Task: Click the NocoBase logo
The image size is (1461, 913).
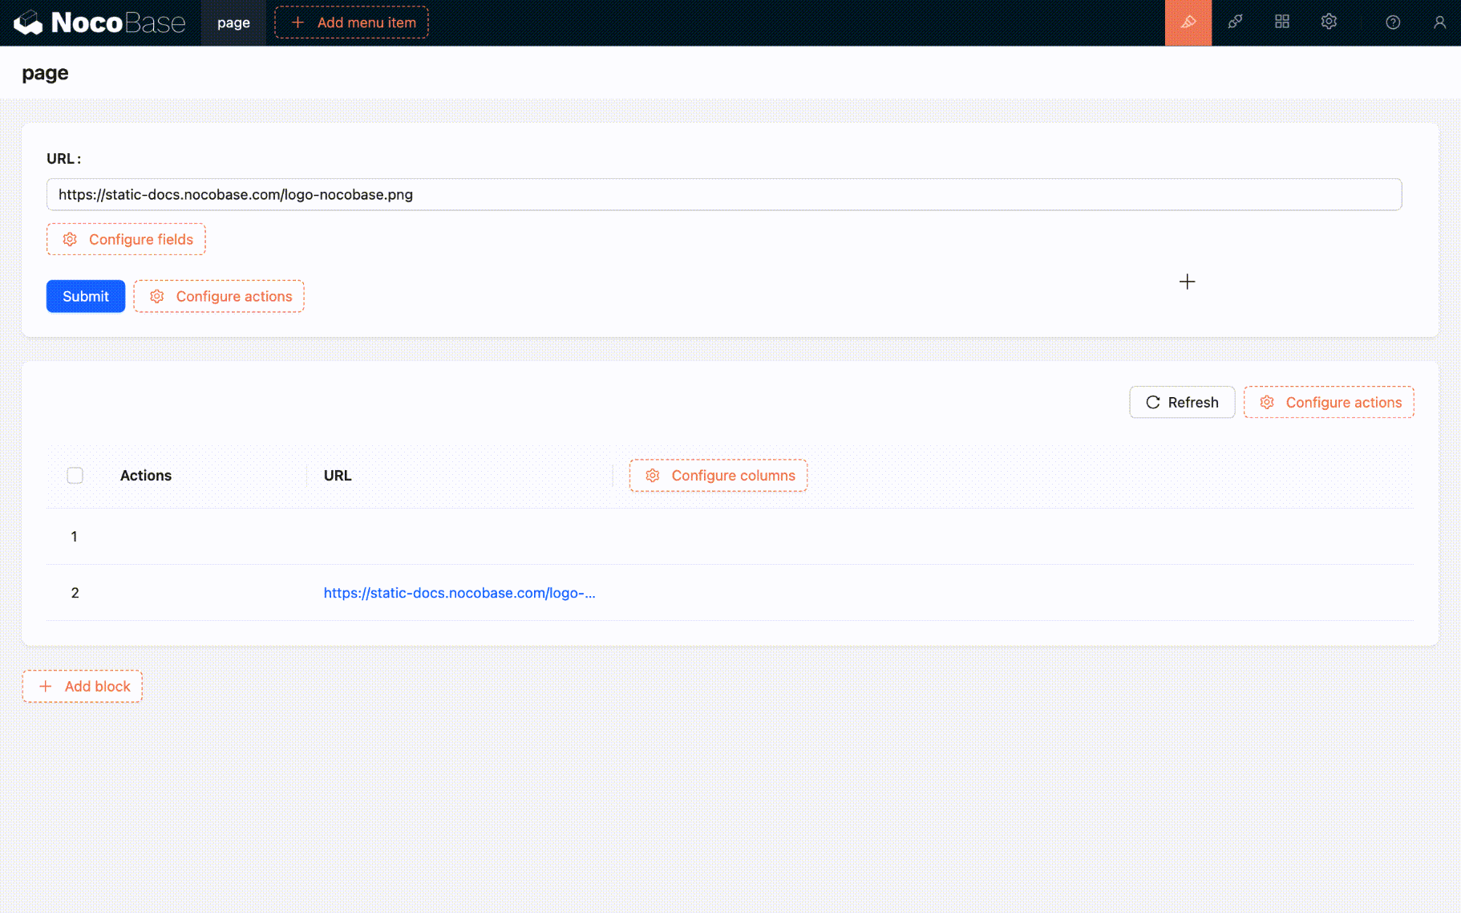Action: (x=99, y=22)
